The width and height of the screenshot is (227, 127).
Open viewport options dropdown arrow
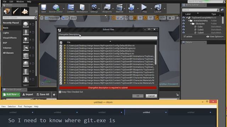point(42,18)
